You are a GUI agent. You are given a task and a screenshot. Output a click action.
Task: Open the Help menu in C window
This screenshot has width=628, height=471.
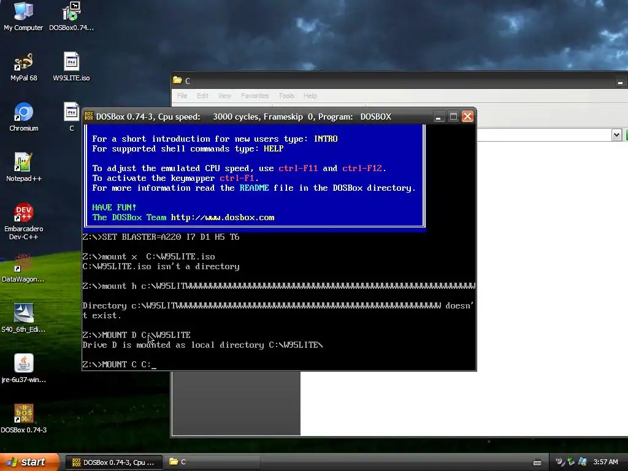pyautogui.click(x=310, y=96)
